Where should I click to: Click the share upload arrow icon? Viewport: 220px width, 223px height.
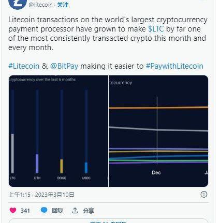pyautogui.click(x=75, y=210)
